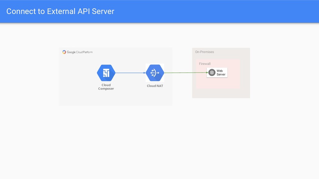
Task: Click the Cloud NAT hexagon icon
Action: click(x=155, y=73)
